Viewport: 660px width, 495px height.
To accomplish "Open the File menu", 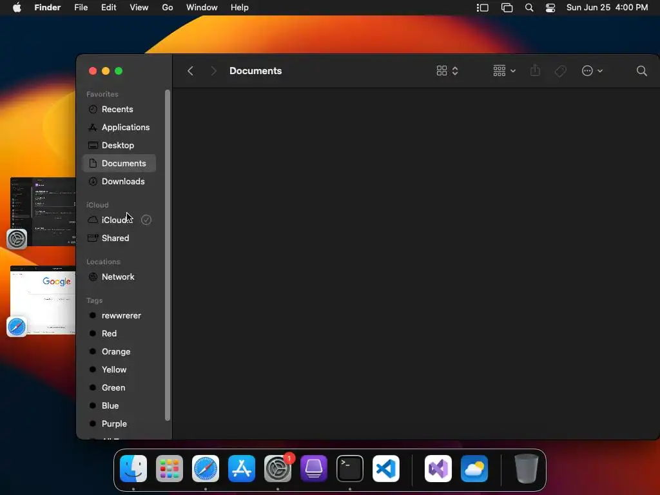I will 81,8.
